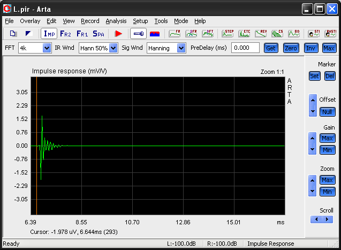The height and width of the screenshot is (250, 341).
Task: Click the Scroll right arrow
Action: point(327,219)
